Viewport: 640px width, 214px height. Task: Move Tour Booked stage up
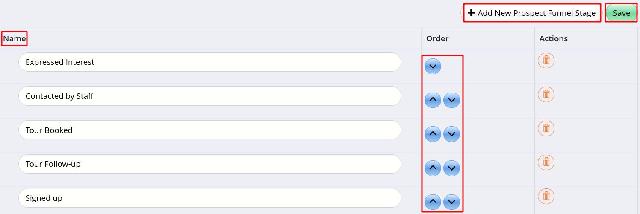coord(433,134)
